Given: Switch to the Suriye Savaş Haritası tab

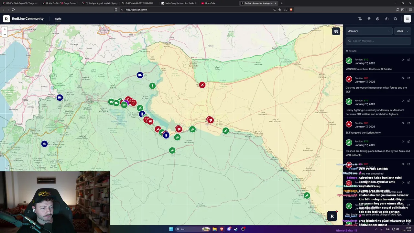Looking at the screenshot, I should tap(179, 3).
